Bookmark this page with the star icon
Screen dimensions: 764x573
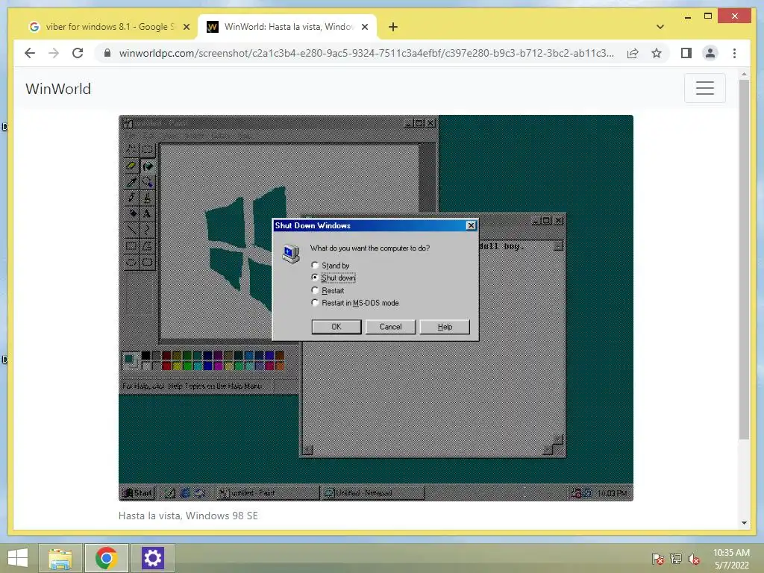click(657, 53)
